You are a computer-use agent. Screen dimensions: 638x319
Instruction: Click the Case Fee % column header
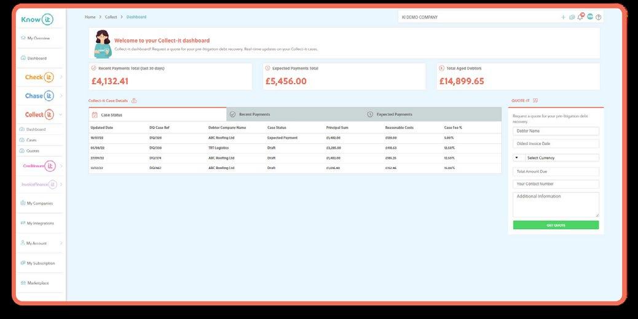coord(453,128)
